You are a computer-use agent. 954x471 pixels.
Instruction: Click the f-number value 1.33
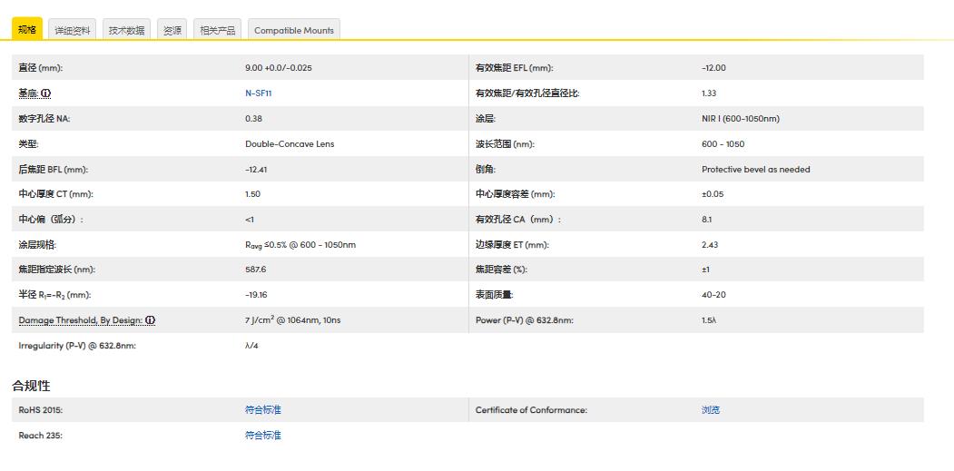(x=709, y=93)
